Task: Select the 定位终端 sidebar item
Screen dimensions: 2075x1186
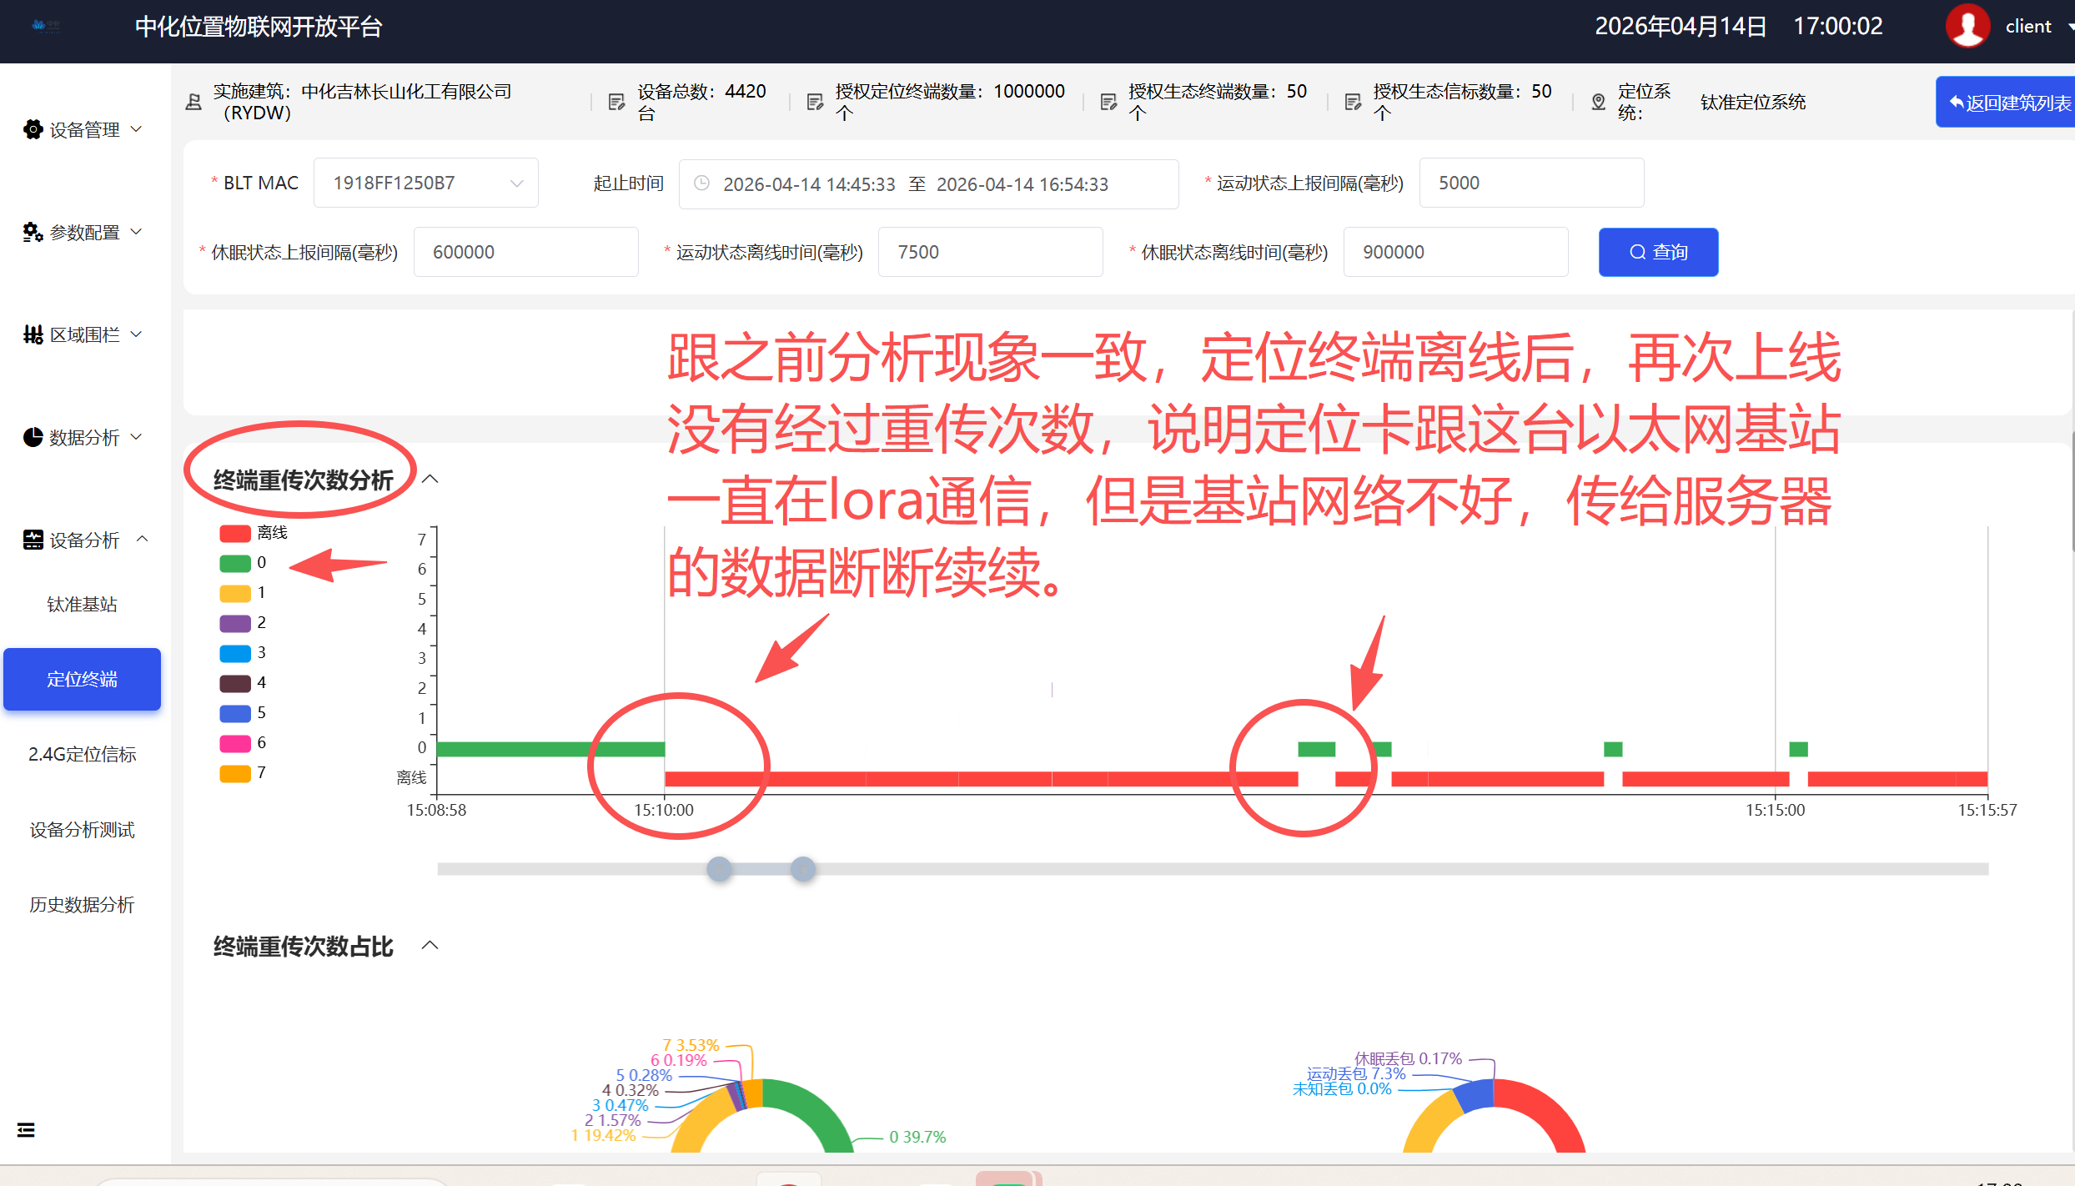Action: click(x=82, y=679)
